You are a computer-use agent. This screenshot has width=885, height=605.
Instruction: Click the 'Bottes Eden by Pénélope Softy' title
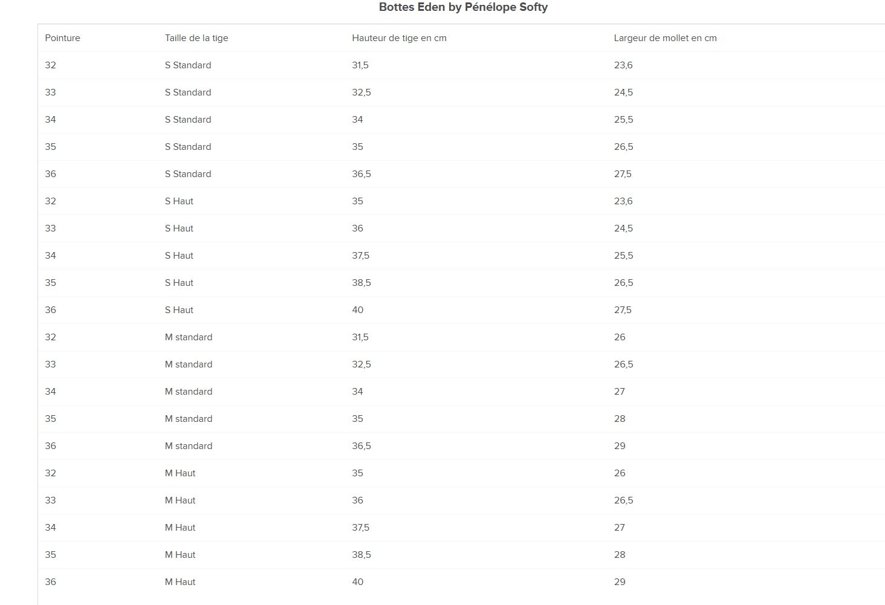click(463, 7)
